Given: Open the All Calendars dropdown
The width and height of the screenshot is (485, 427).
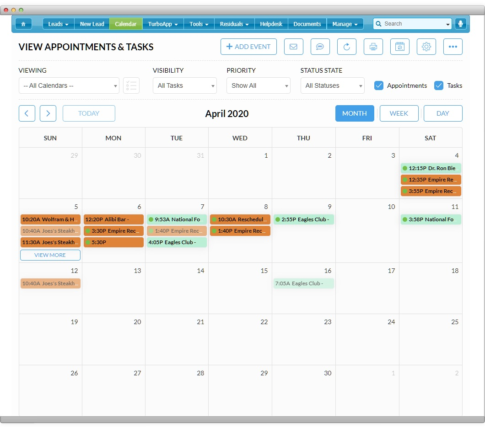Looking at the screenshot, I should 69,85.
